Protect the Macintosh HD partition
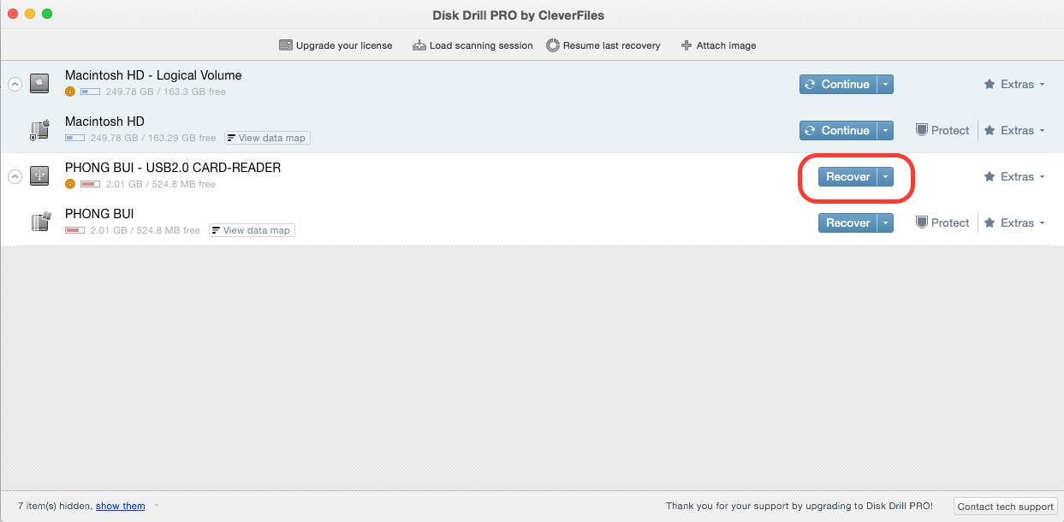Viewport: 1064px width, 522px height. coord(942,130)
